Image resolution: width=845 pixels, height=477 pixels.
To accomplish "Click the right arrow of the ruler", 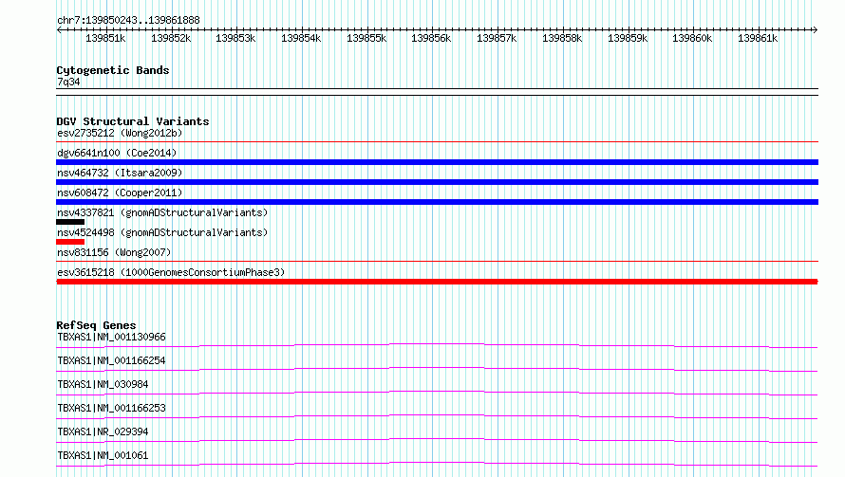I will point(816,29).
